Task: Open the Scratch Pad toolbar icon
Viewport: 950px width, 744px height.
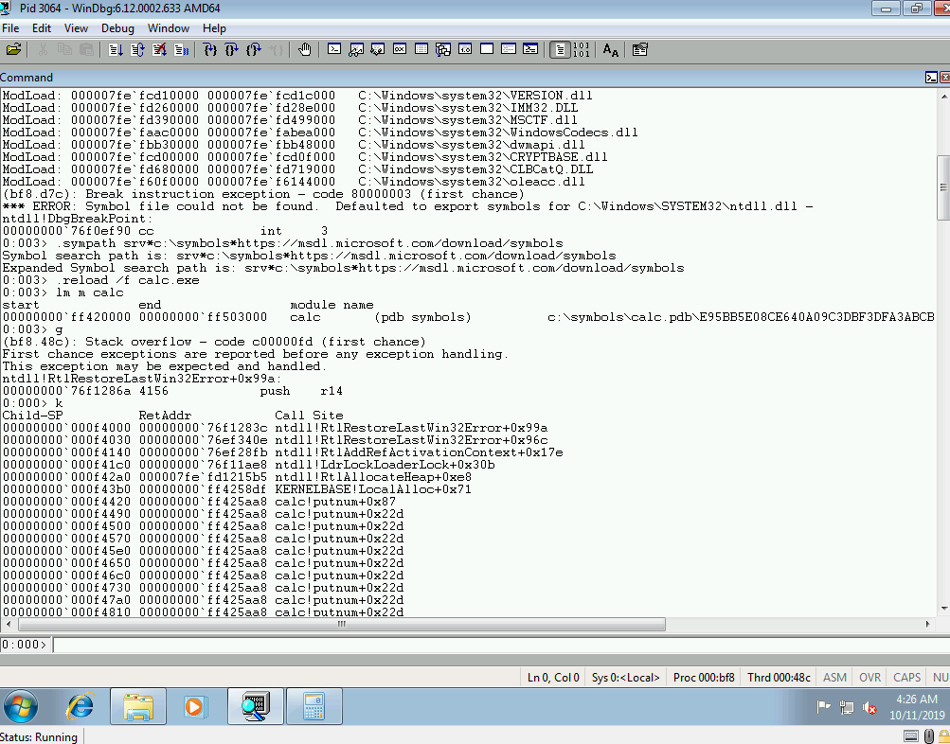Action: point(487,49)
